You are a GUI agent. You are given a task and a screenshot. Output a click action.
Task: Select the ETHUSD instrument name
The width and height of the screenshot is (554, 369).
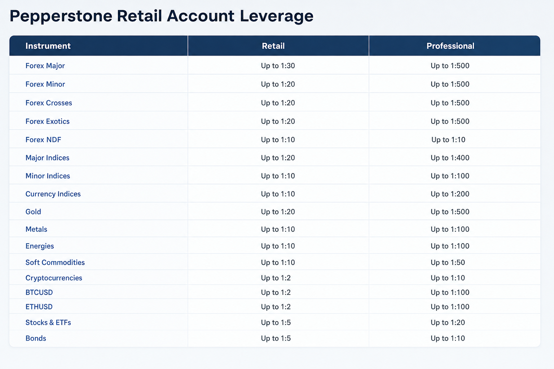pyautogui.click(x=39, y=307)
